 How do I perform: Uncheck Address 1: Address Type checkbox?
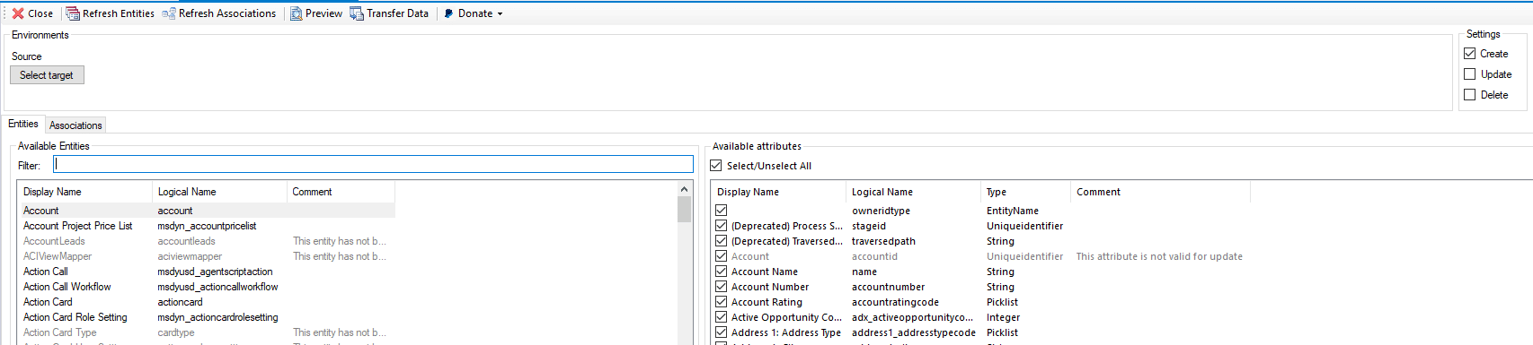coord(721,332)
